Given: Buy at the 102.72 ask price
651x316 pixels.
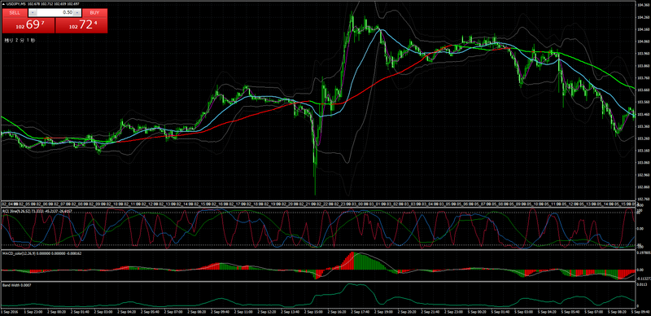Looking at the screenshot, I should (81, 25).
